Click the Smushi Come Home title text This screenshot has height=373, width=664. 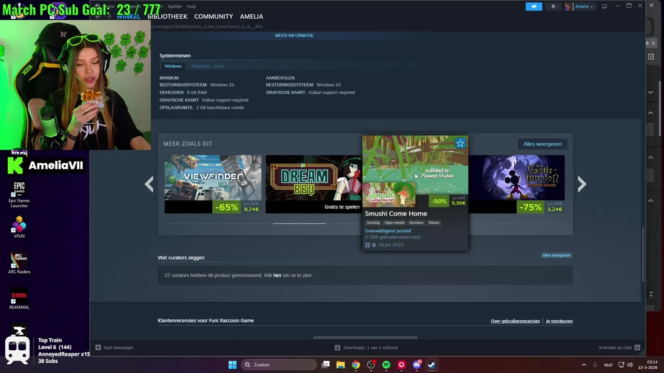tap(396, 213)
